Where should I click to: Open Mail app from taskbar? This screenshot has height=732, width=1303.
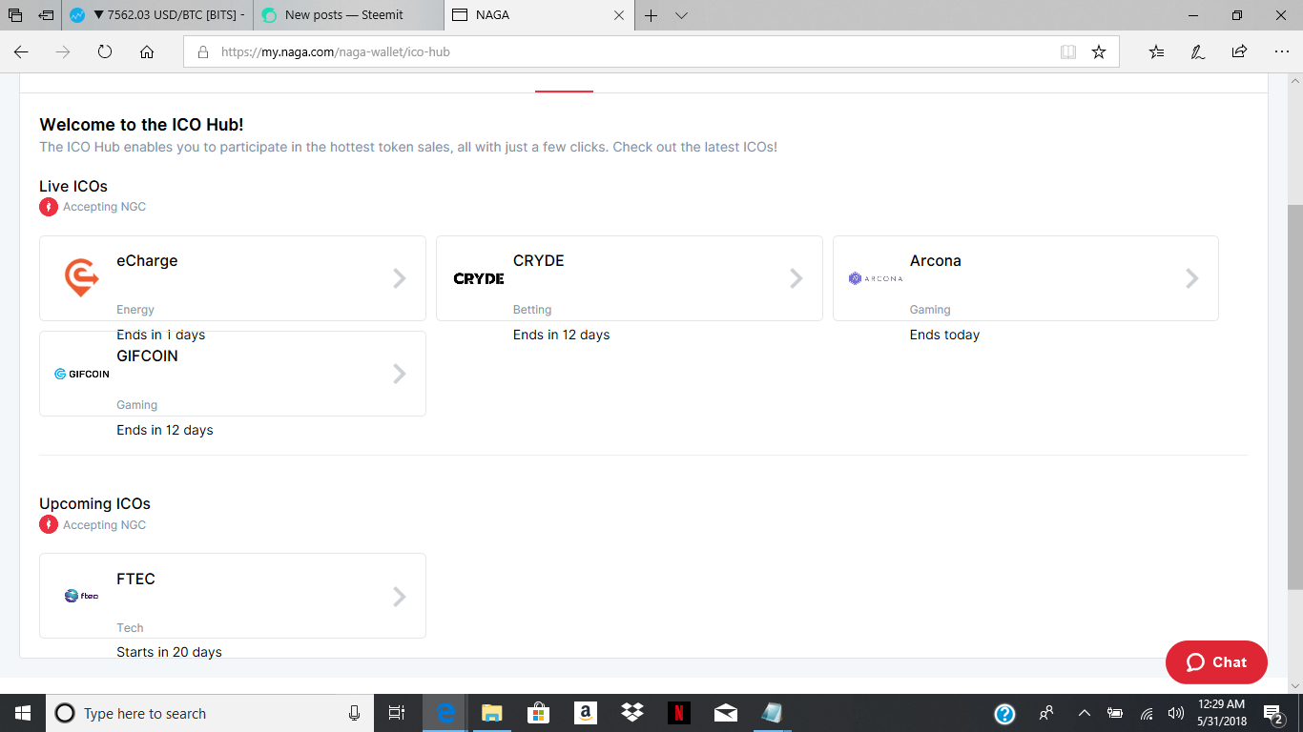tap(725, 713)
